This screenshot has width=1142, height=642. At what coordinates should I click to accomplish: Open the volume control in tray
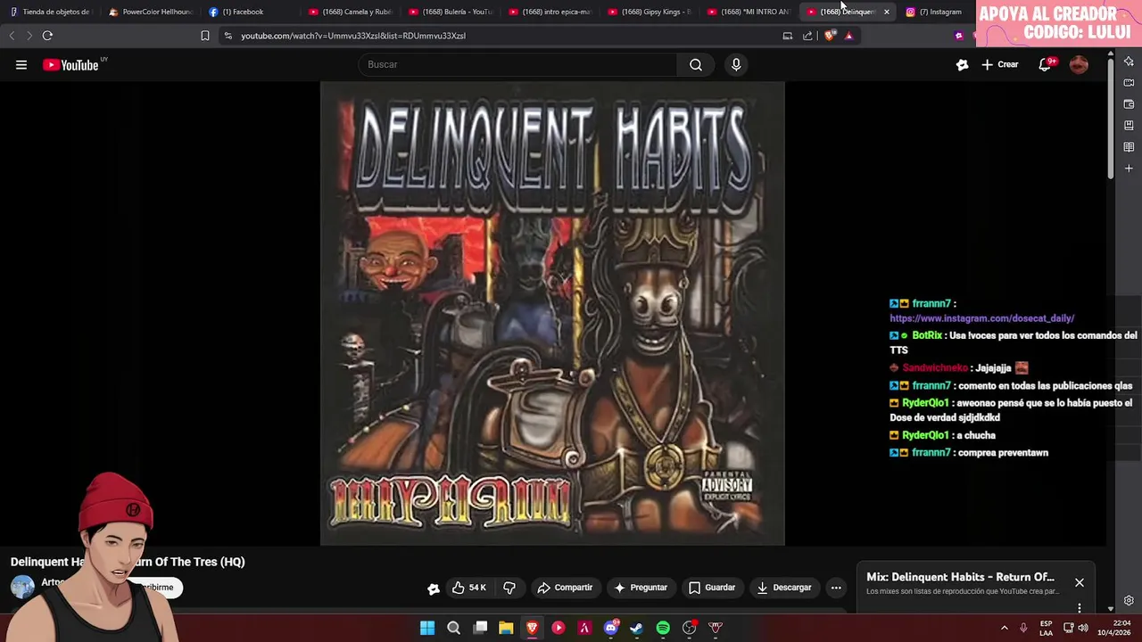[x=1082, y=628]
